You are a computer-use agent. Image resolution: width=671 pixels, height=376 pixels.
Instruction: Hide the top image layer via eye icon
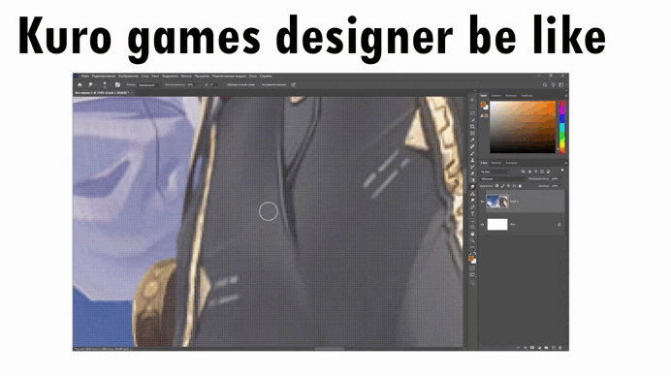click(x=482, y=202)
